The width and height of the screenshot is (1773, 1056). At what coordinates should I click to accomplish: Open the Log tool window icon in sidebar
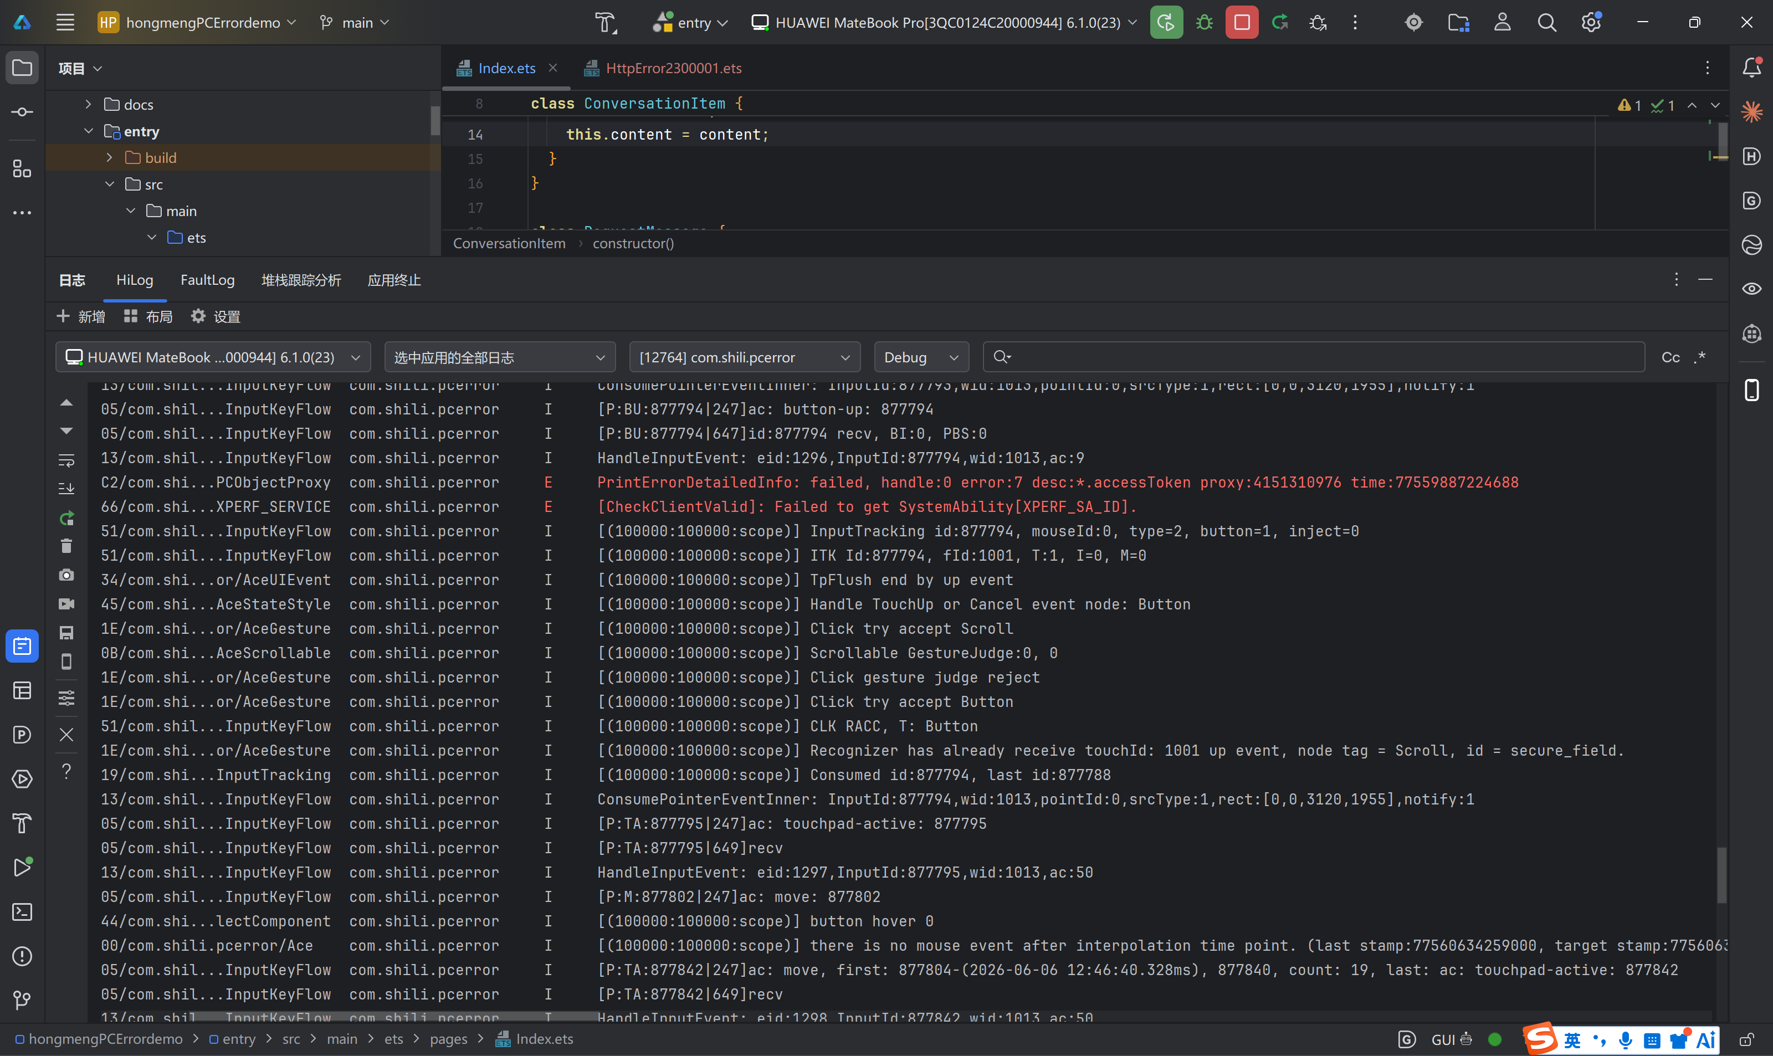tap(22, 646)
